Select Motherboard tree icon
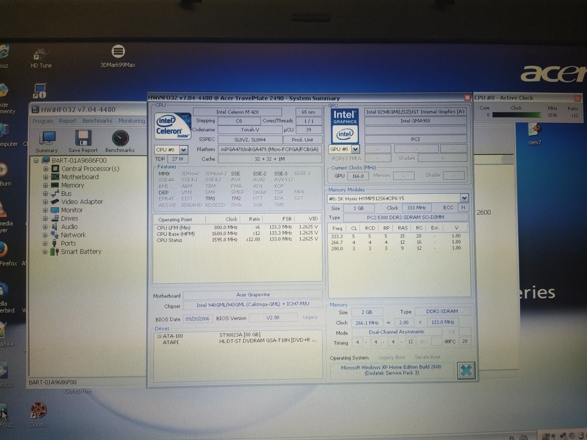Viewport: 587px width, 440px height. click(55, 177)
